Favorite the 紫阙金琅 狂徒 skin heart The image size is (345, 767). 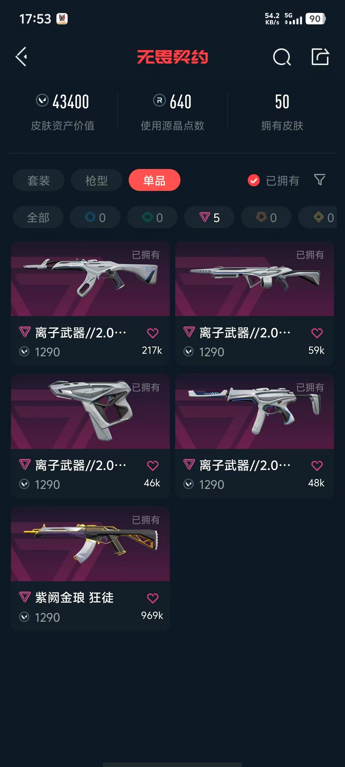tap(153, 598)
